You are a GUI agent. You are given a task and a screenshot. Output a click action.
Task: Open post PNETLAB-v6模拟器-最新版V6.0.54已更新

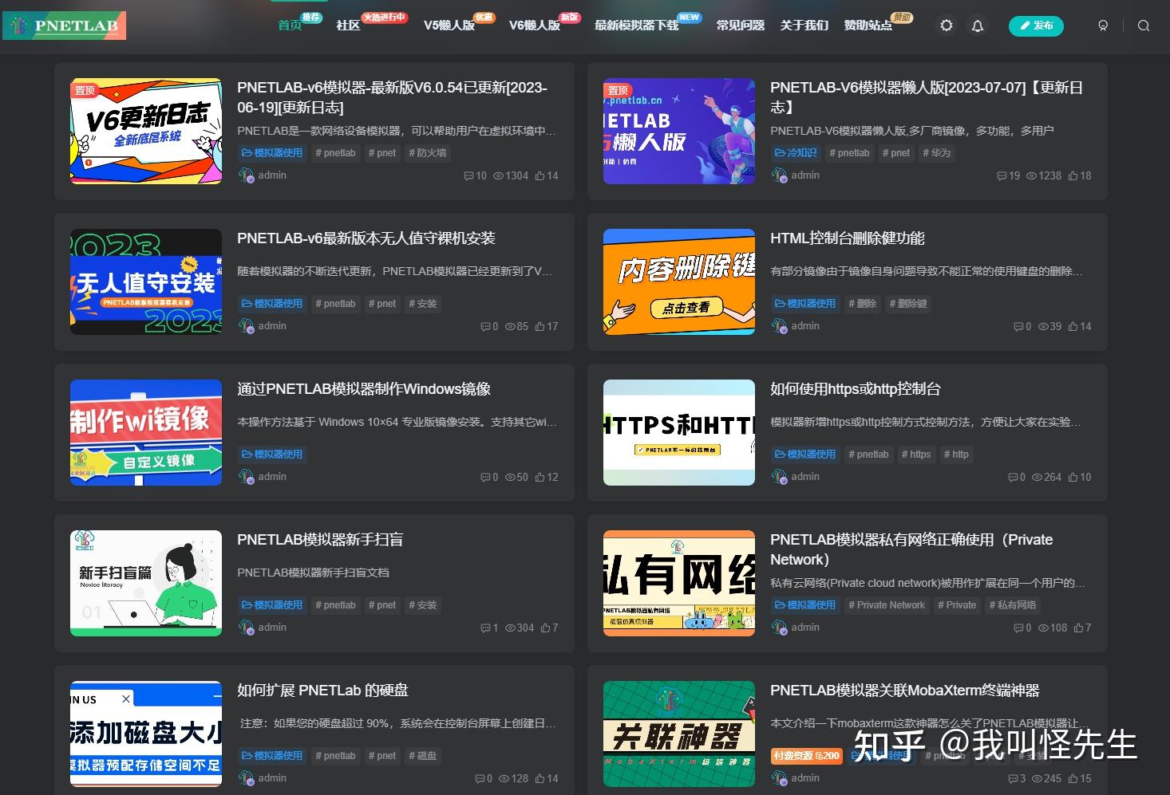393,97
